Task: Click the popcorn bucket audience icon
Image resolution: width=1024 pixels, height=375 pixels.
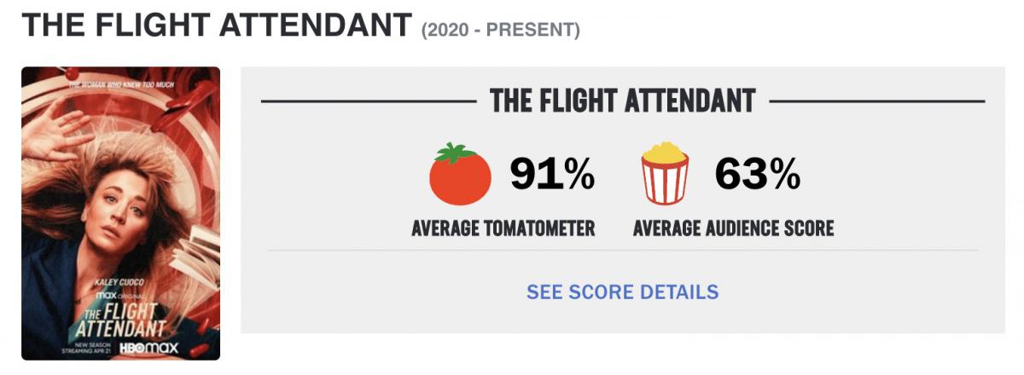Action: pos(665,175)
